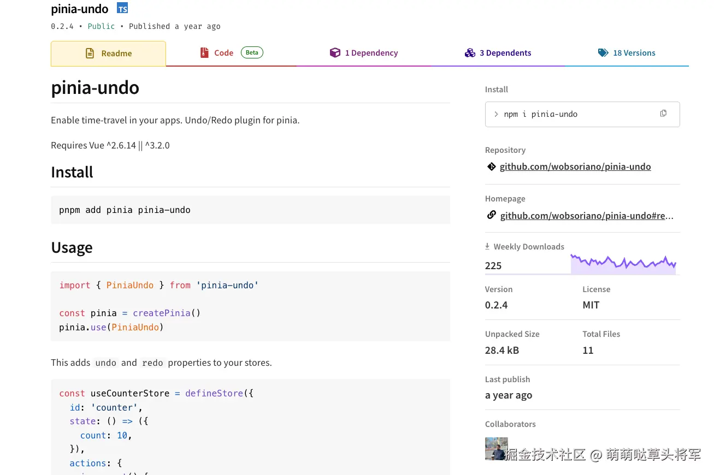This screenshot has width=714, height=475.
Task: Click the Usage heading
Action: click(x=72, y=247)
